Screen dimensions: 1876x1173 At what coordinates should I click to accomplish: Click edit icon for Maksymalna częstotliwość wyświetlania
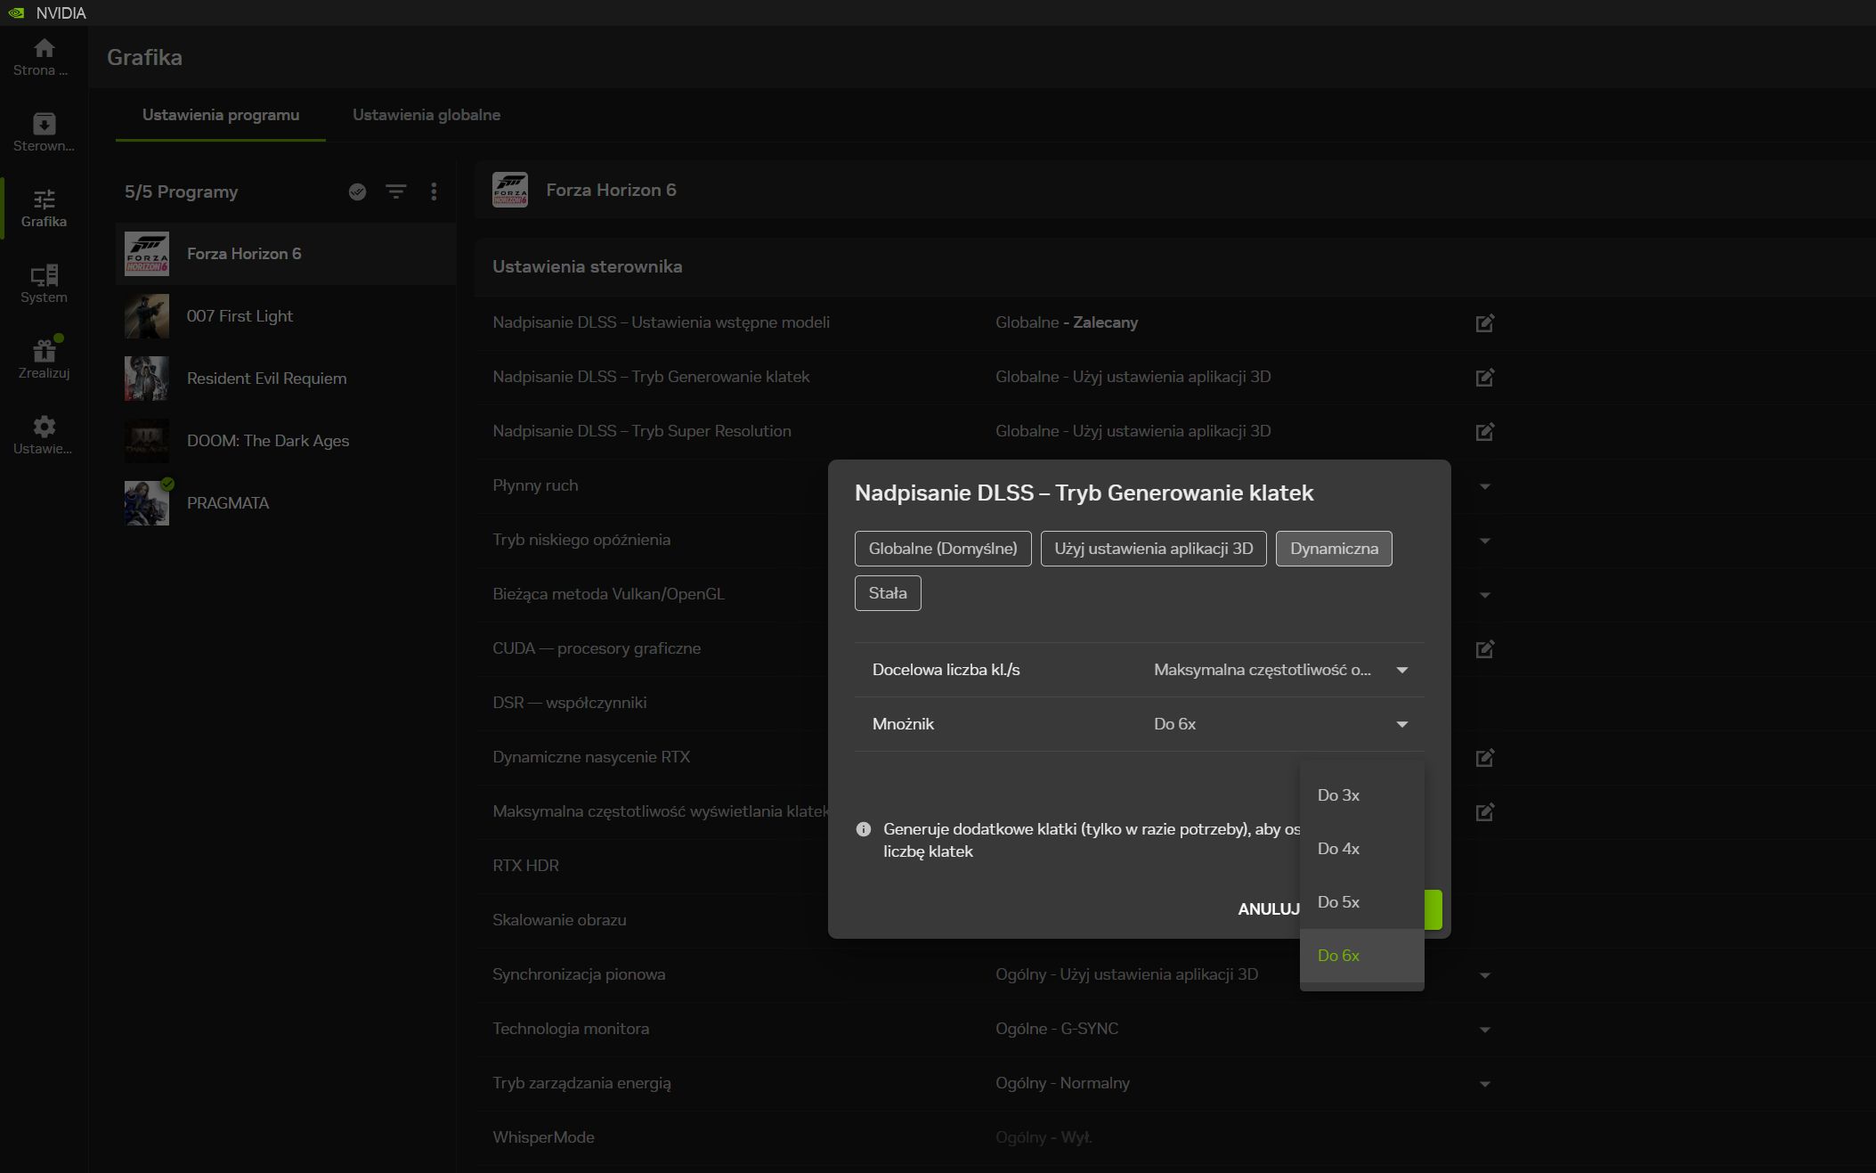(x=1484, y=811)
